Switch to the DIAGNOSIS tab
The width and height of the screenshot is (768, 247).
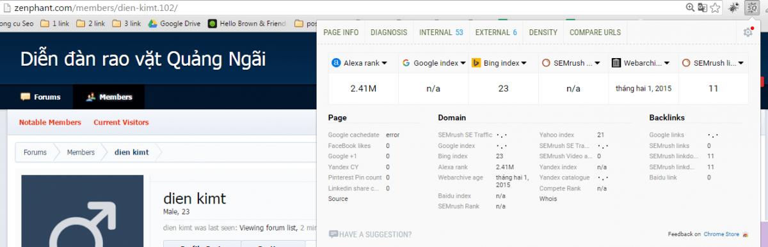[x=388, y=33]
